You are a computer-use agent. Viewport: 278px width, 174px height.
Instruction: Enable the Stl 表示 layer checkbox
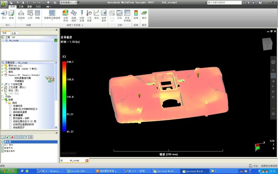pyautogui.click(x=3, y=145)
